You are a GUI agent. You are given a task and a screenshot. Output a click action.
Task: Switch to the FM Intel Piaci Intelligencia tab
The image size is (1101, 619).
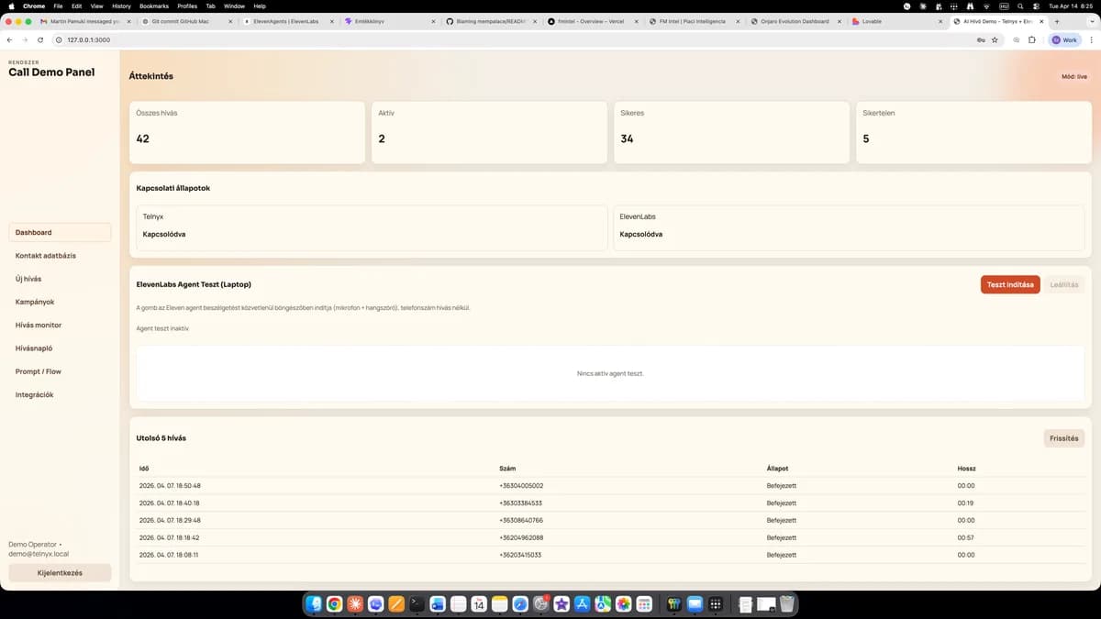691,21
